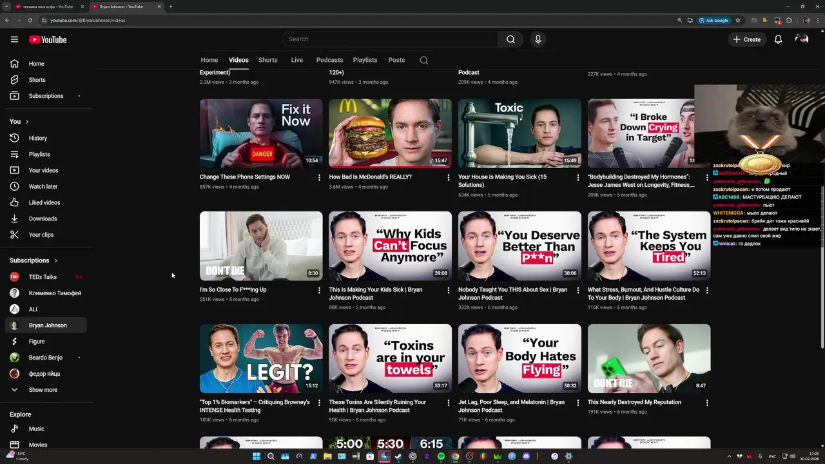The width and height of the screenshot is (825, 464).
Task: Start voice search with microphone icon
Action: tap(538, 39)
